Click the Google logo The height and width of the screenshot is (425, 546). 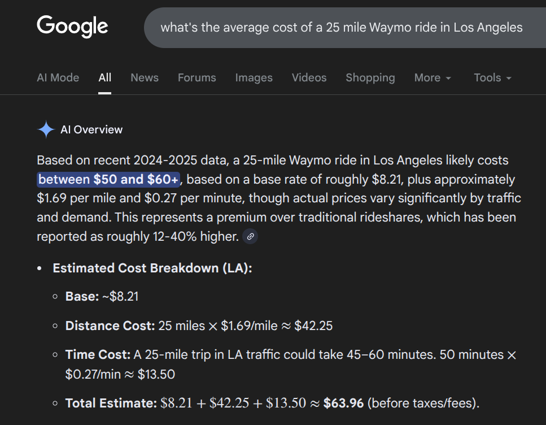pyautogui.click(x=72, y=27)
